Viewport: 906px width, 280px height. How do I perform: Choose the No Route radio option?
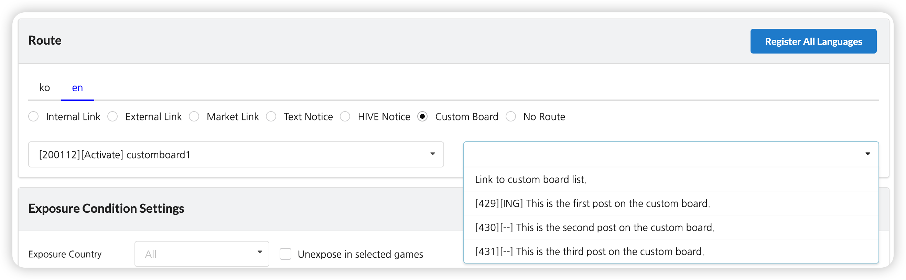coord(511,116)
